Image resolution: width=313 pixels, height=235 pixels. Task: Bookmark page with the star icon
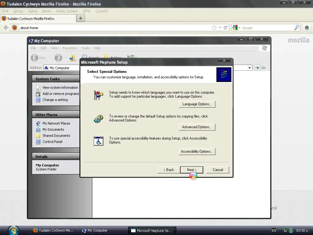tap(214, 28)
